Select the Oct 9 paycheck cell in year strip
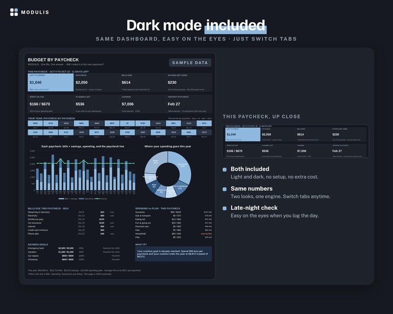The height and width of the screenshot is (314, 393). [158, 132]
